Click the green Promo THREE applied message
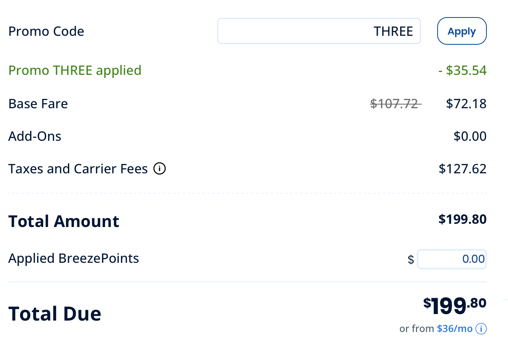 tap(75, 70)
